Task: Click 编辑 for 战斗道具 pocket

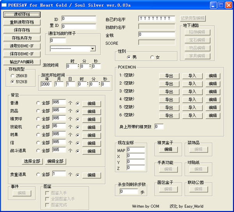Action: tap(92, 151)
